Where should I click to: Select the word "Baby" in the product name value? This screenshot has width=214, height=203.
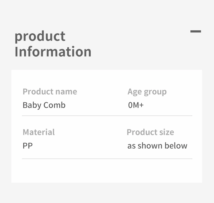[x=31, y=105]
